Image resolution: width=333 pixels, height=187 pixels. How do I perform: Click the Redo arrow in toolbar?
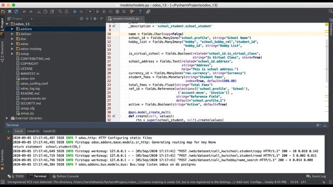click(x=31, y=11)
